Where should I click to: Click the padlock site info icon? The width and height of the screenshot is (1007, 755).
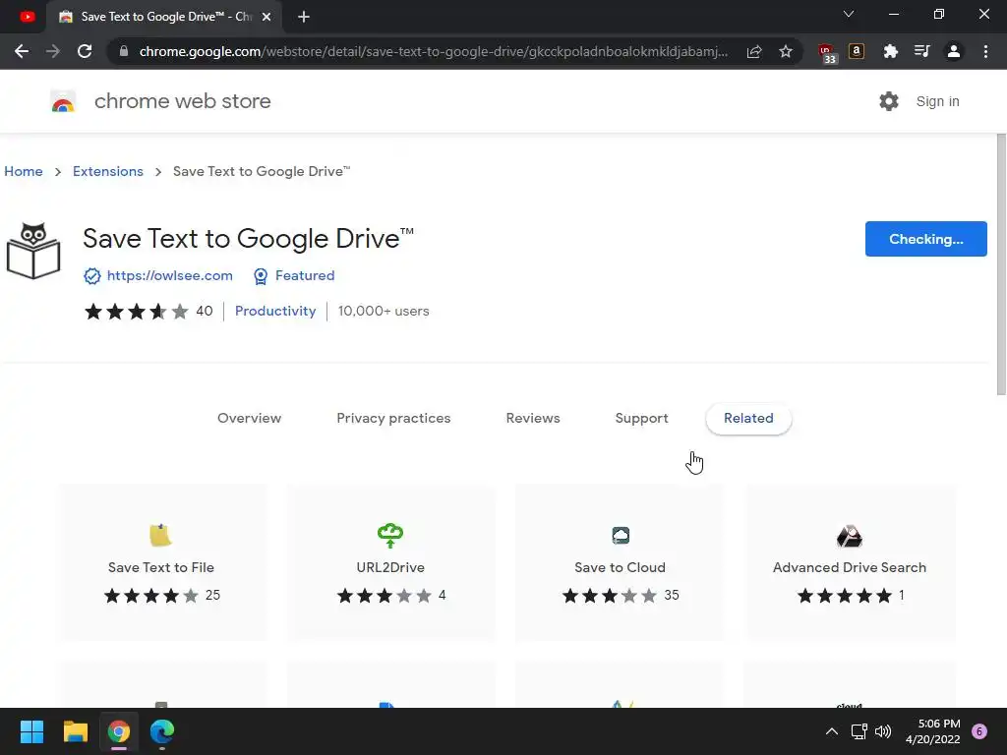pyautogui.click(x=124, y=51)
